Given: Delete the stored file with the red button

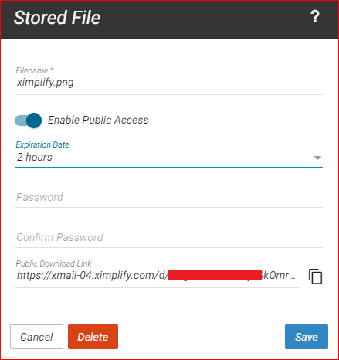Looking at the screenshot, I should pos(93,337).
